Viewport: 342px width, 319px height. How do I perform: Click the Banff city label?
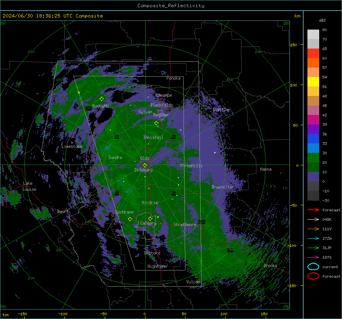pos(63,212)
